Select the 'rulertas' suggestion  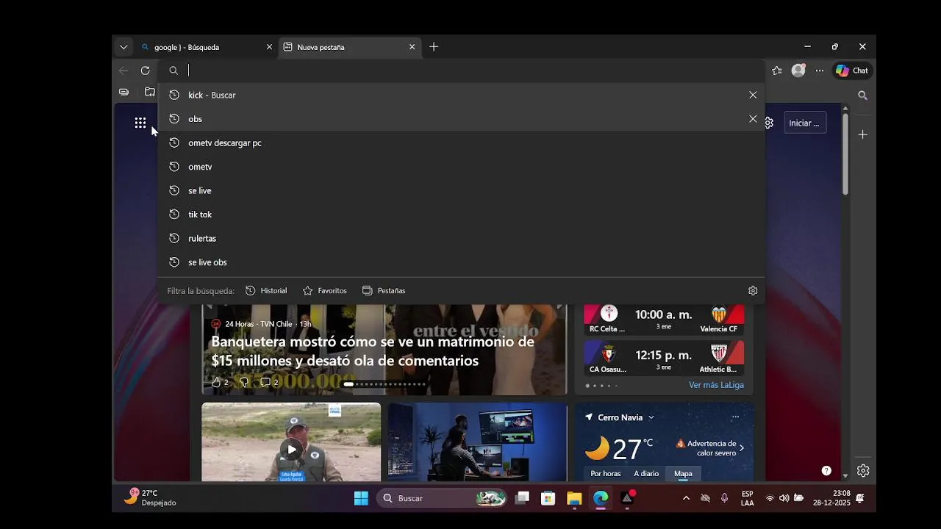(461, 238)
